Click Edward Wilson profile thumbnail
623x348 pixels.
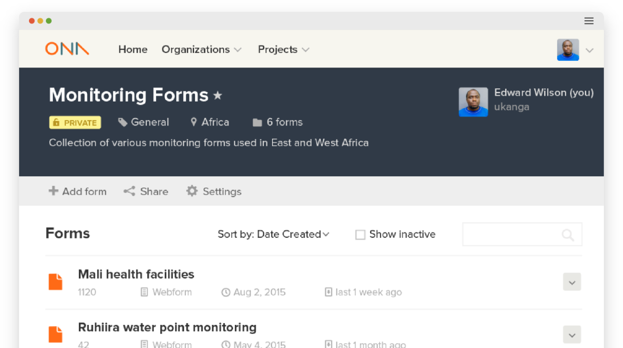point(473,102)
